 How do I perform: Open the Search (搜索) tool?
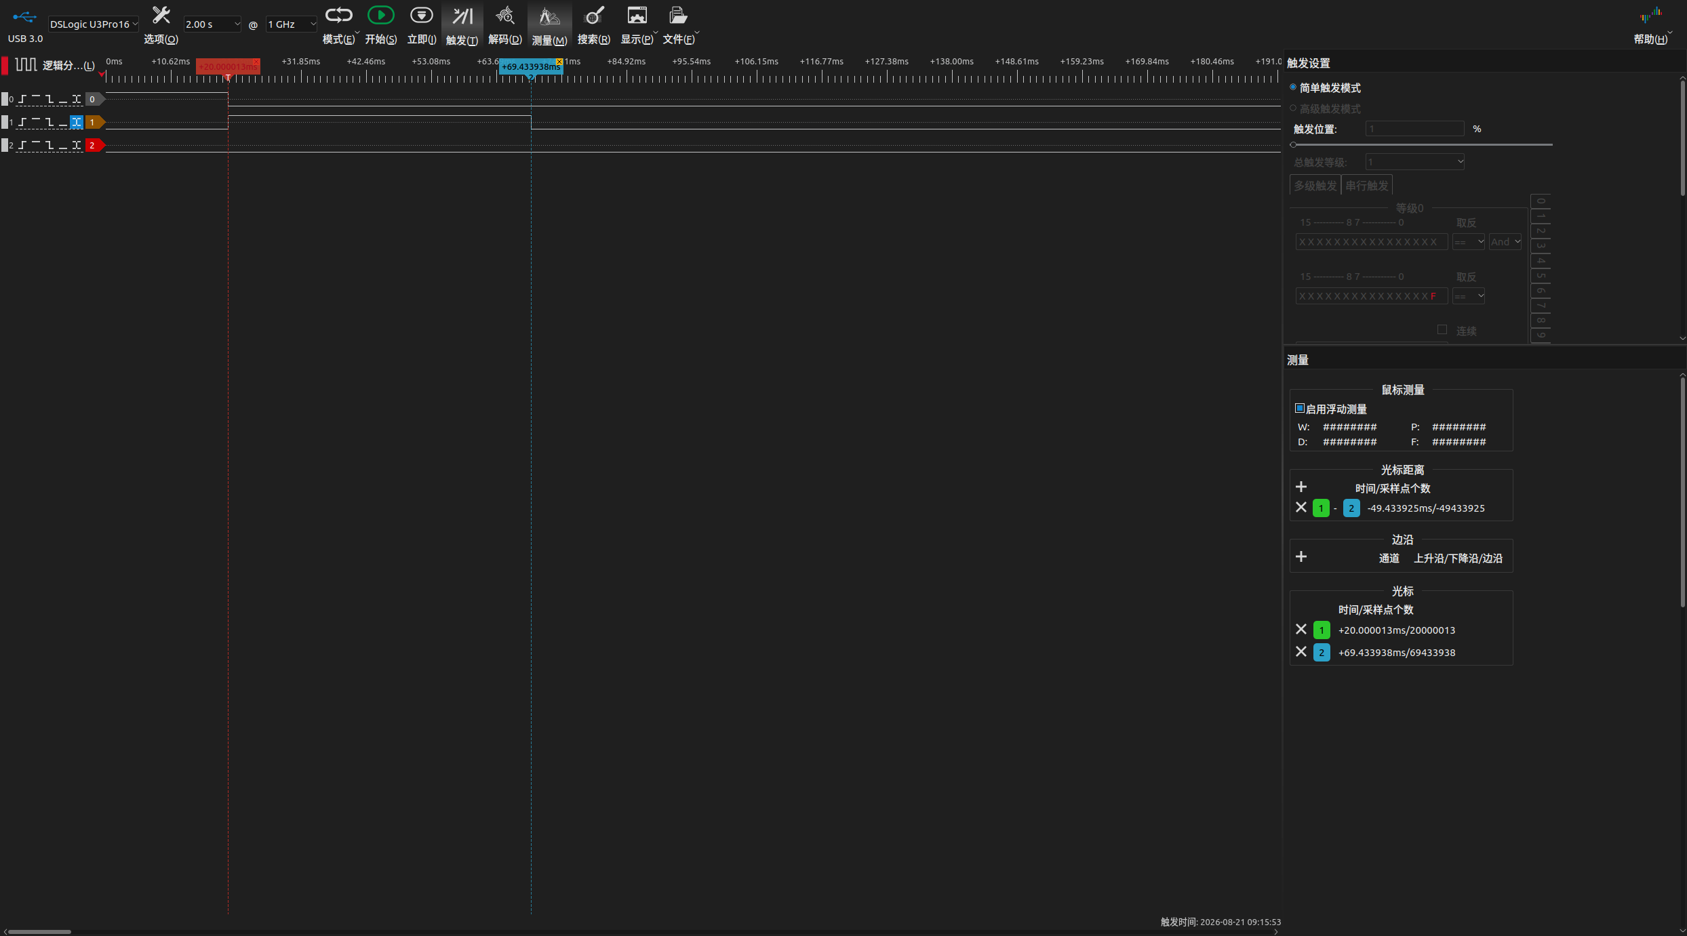[x=593, y=16]
